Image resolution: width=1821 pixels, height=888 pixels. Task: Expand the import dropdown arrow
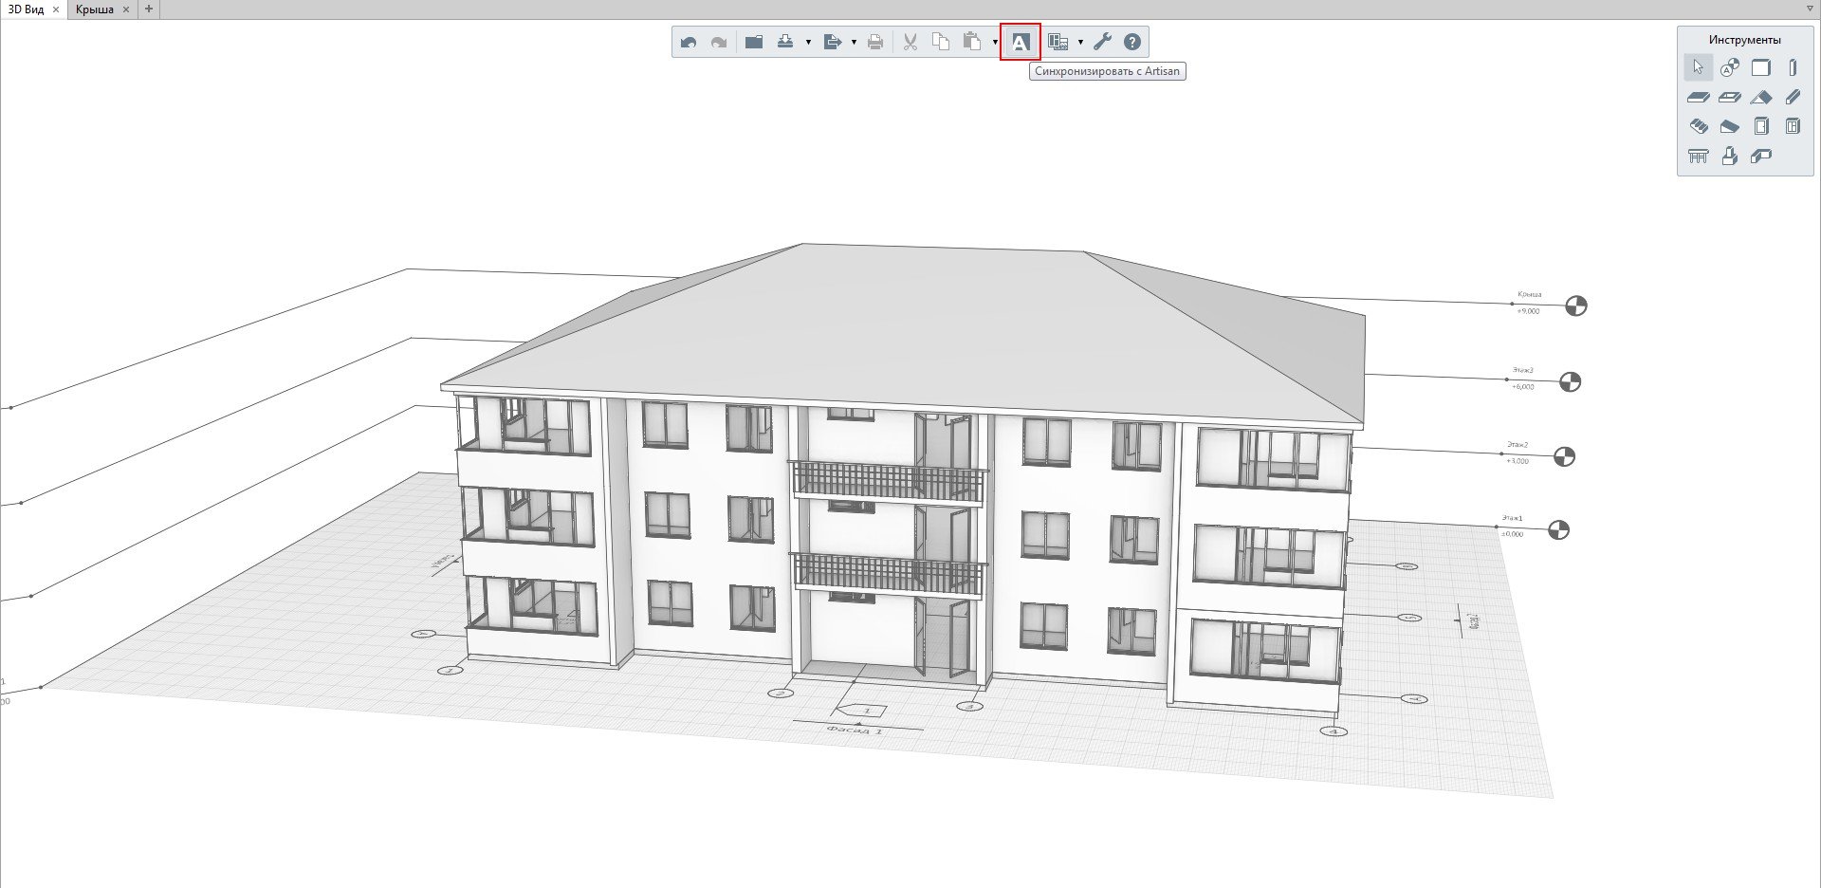(x=808, y=43)
